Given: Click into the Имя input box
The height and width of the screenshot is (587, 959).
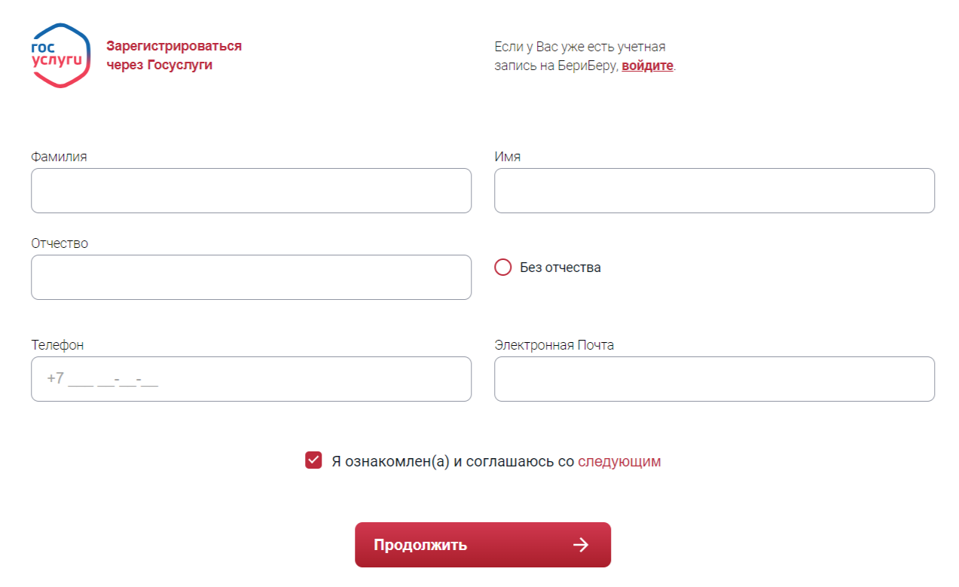Looking at the screenshot, I should pos(714,191).
